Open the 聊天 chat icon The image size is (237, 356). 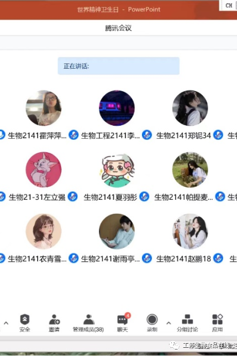(x=123, y=323)
